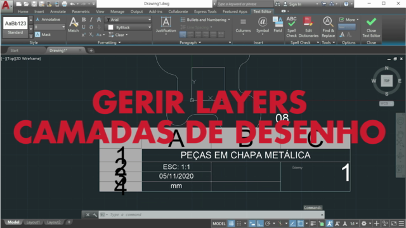This screenshot has width=406, height=228.
Task: Open the Insert ribbon tab
Action: [x=39, y=11]
